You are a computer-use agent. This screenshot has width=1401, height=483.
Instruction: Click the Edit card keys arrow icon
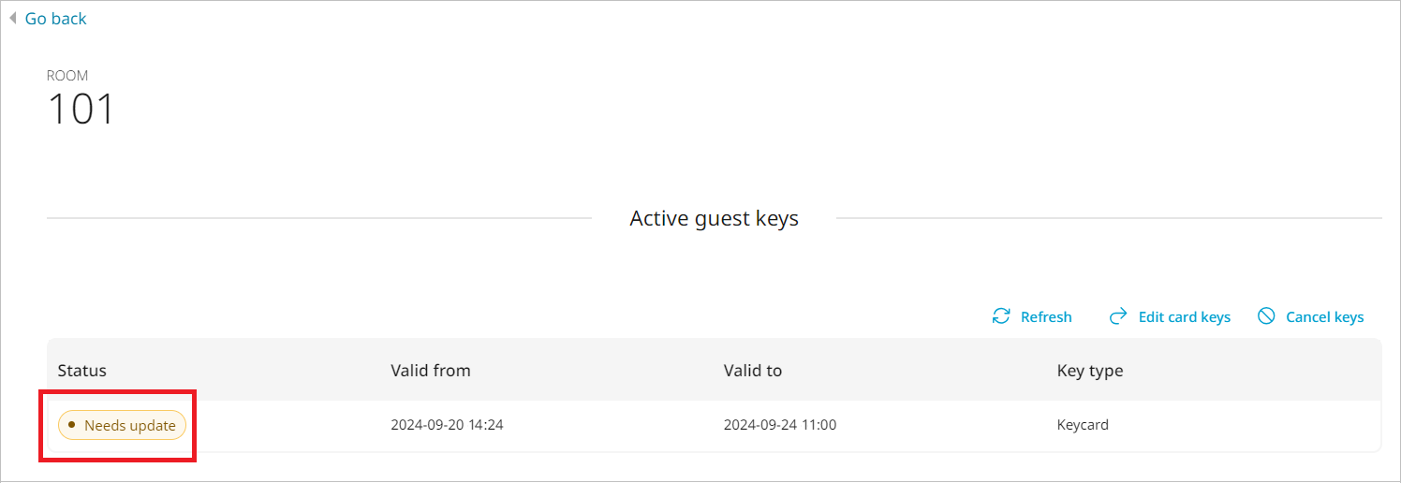click(x=1118, y=316)
